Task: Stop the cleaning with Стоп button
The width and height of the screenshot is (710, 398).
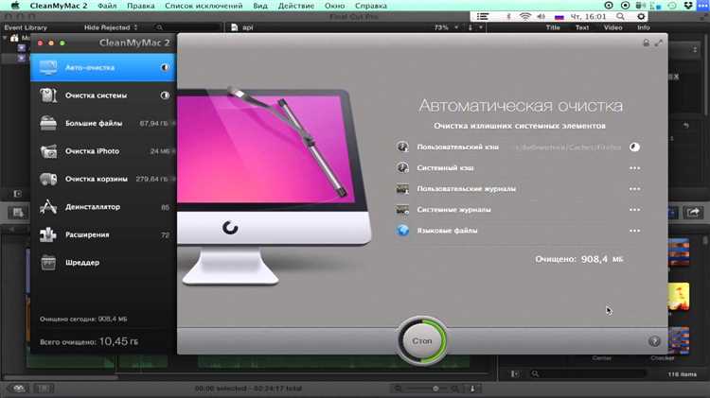Action: click(422, 341)
